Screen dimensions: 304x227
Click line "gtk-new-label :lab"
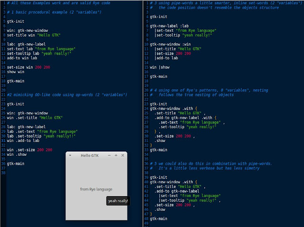pyautogui.click(x=169, y=26)
